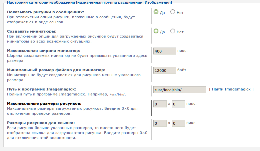Focus the link image height field

tap(178, 123)
